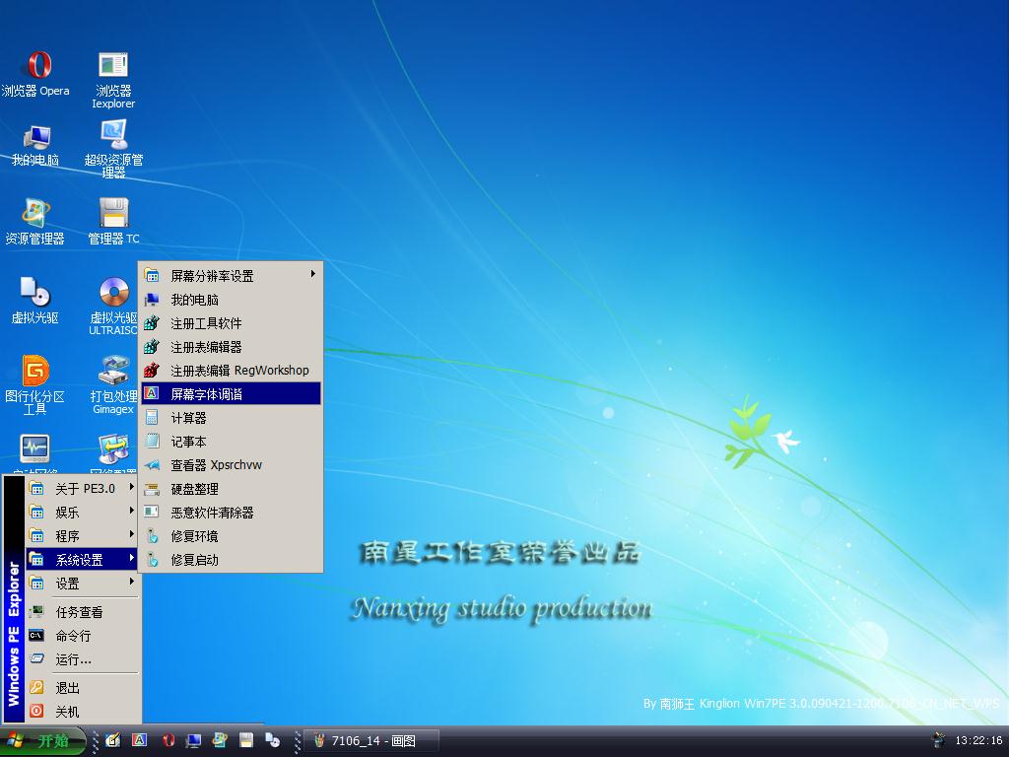Open 我的电脑 on the desktop
1009x757 pixels.
(x=35, y=146)
